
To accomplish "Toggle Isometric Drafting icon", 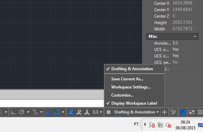I will point(35,112).
